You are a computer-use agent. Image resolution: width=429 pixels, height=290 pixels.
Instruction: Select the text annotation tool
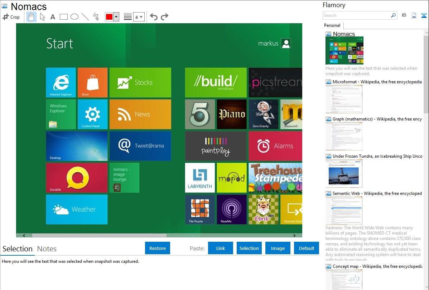click(53, 17)
